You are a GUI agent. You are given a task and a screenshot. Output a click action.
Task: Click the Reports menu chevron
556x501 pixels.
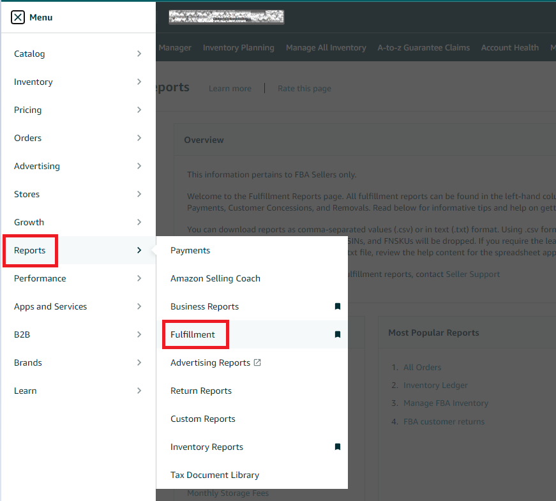coord(139,250)
